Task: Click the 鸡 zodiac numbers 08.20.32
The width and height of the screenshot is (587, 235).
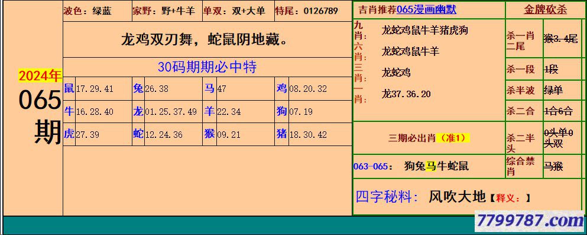Action: point(308,89)
